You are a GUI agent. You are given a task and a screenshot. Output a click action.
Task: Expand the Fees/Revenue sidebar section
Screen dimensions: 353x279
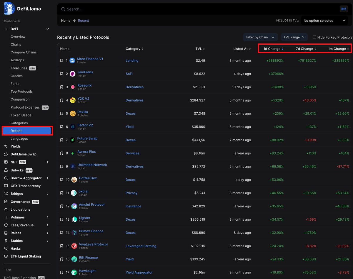(48, 225)
